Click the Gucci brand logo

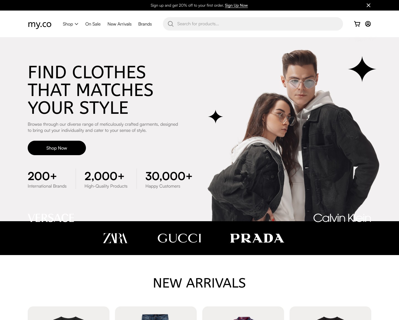pyautogui.click(x=179, y=238)
